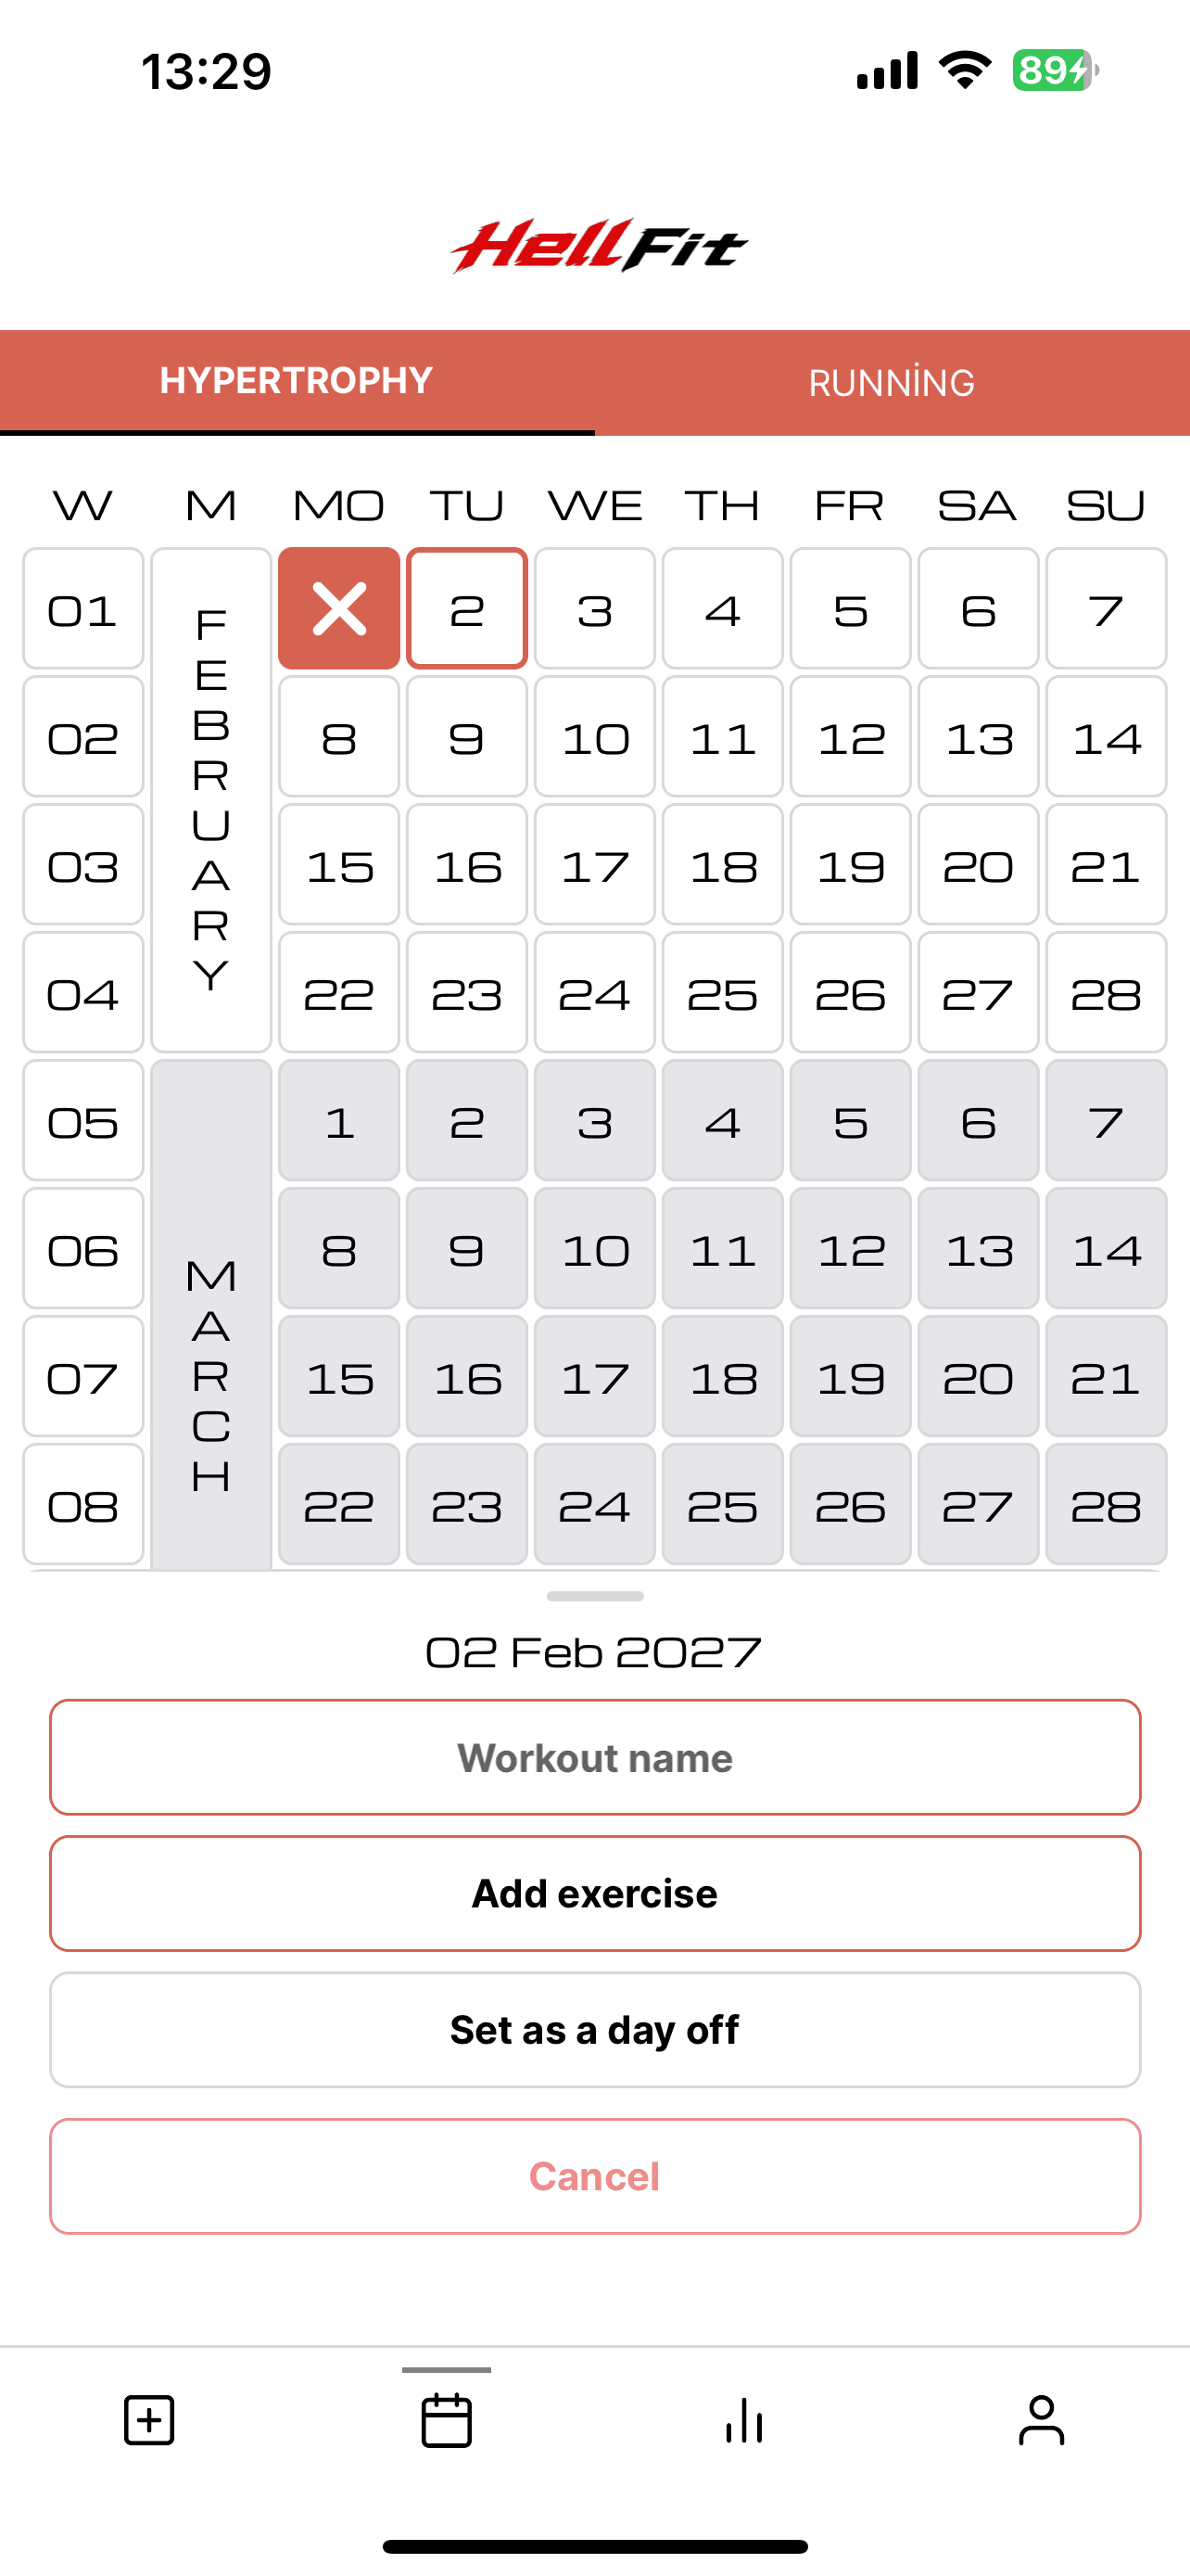
Task: Tap the FEBRUARY month column
Action: point(210,800)
